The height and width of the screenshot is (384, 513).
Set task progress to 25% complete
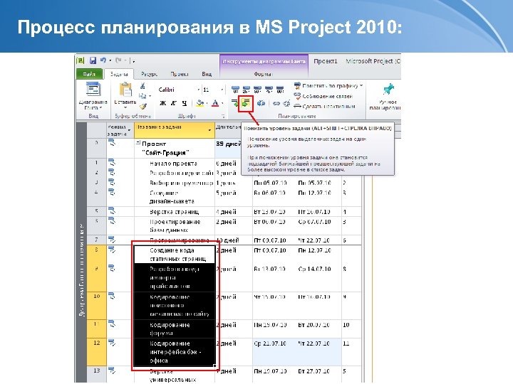coord(247,89)
